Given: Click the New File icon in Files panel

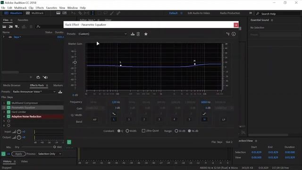Looking at the screenshot, I should (x=17, y=26).
